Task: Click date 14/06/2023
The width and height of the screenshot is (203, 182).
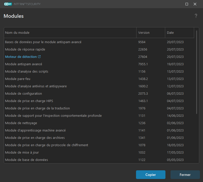Action: (175, 115)
